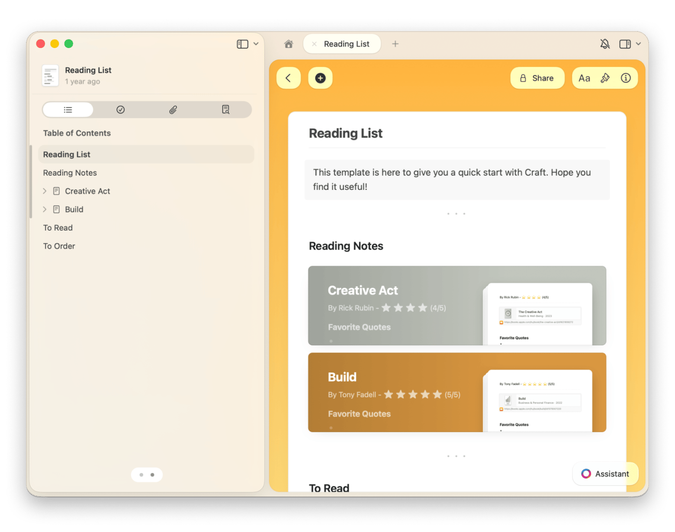Click Favorite Quotes in Creative Act card
This screenshot has width=675, height=532.
[359, 327]
